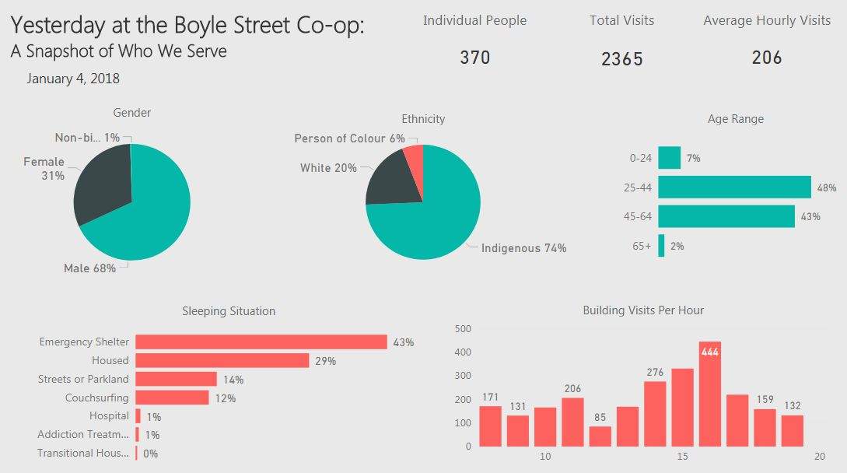Click the January 4, 2018 date text
This screenshot has width=847, height=473.
tap(73, 79)
